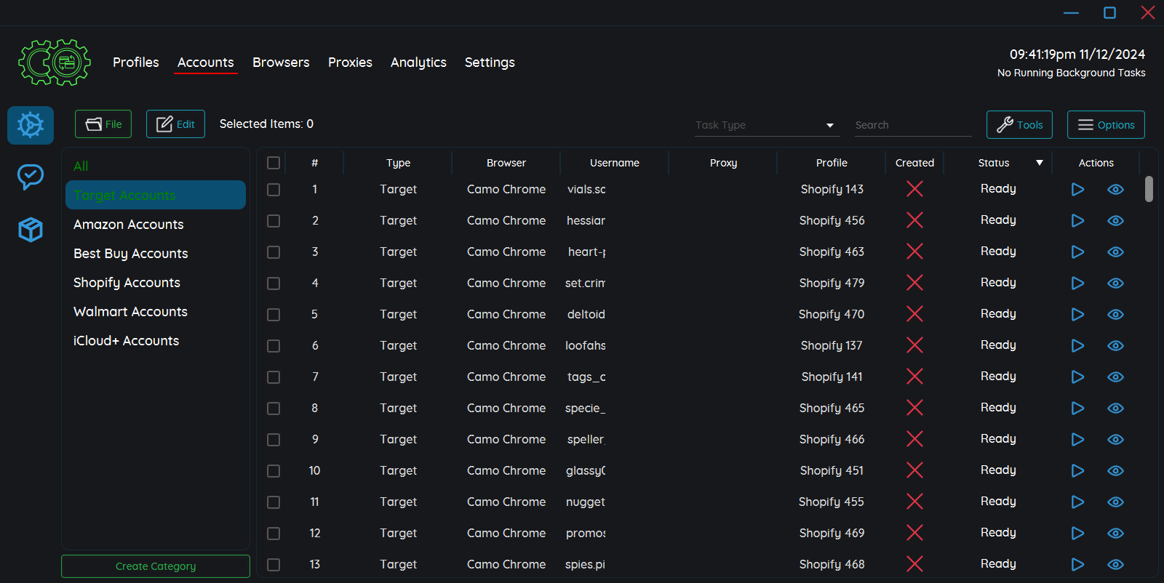
Task: Click the green gear app logo
Action: coord(55,63)
